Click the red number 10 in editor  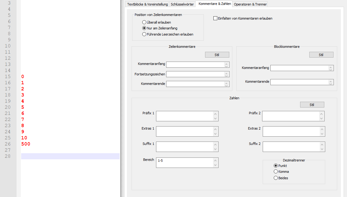click(x=24, y=138)
